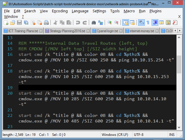Viewport: 185px width, 140px height.
Task: Click the Copy icon in the toolbar
Action: pyautogui.click(x=62, y=23)
